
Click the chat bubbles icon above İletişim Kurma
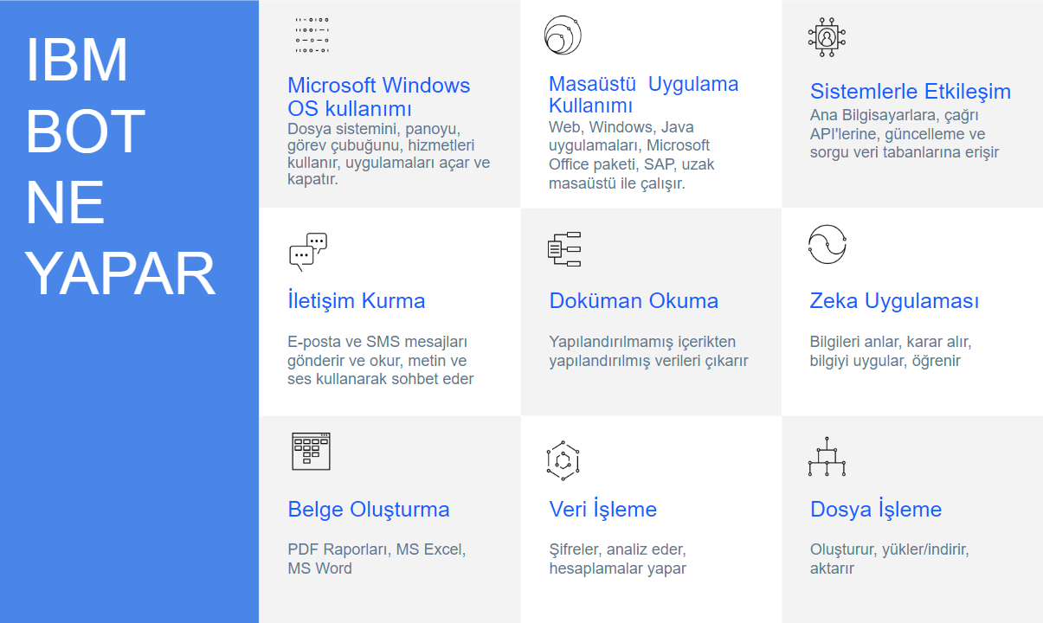coord(308,252)
